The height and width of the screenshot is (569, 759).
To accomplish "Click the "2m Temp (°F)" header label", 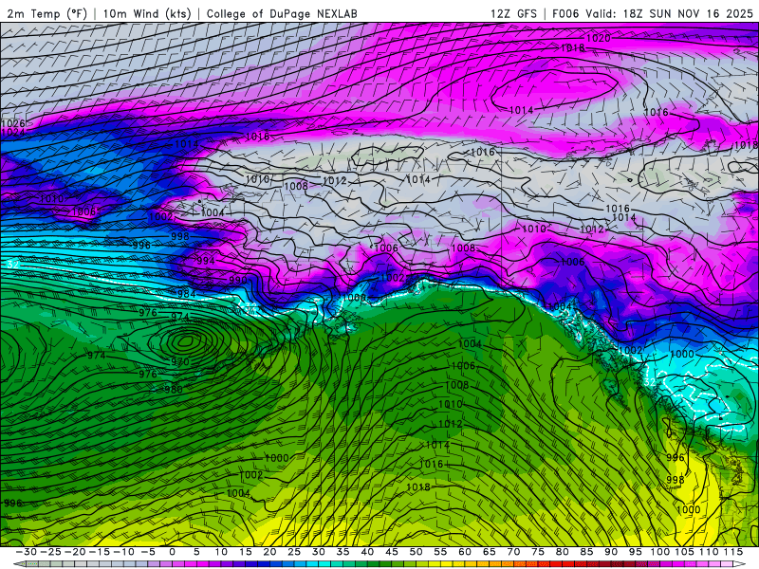I will [x=46, y=13].
